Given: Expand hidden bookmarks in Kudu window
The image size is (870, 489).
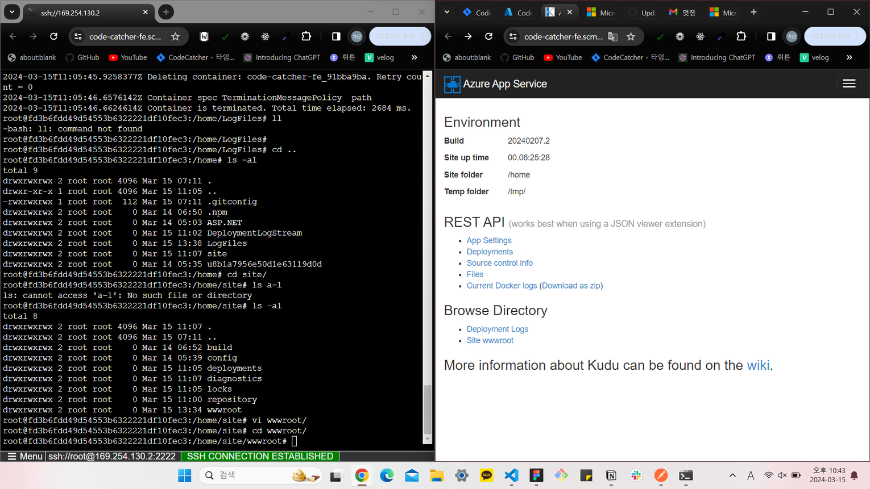Looking at the screenshot, I should click(849, 57).
